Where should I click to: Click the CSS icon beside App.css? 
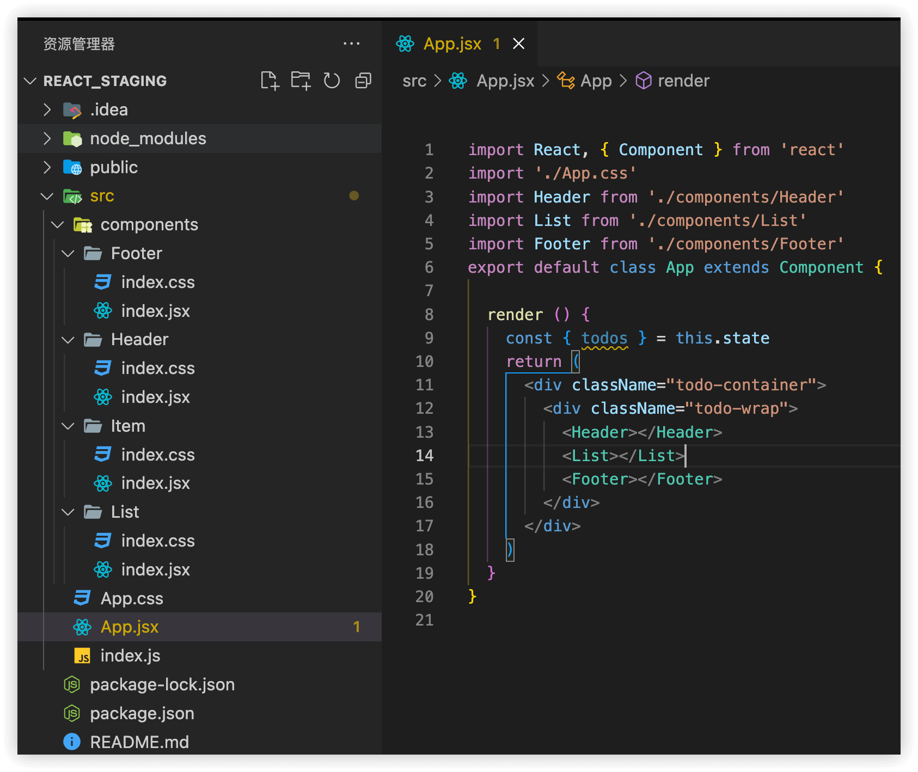(x=82, y=598)
